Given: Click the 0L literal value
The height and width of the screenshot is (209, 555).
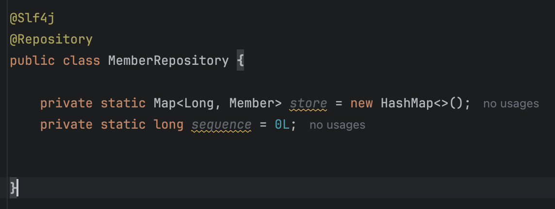Looking at the screenshot, I should (x=282, y=124).
